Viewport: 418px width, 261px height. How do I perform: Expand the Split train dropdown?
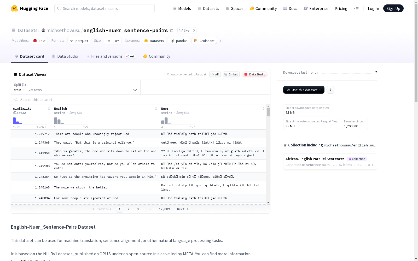pos(76,87)
